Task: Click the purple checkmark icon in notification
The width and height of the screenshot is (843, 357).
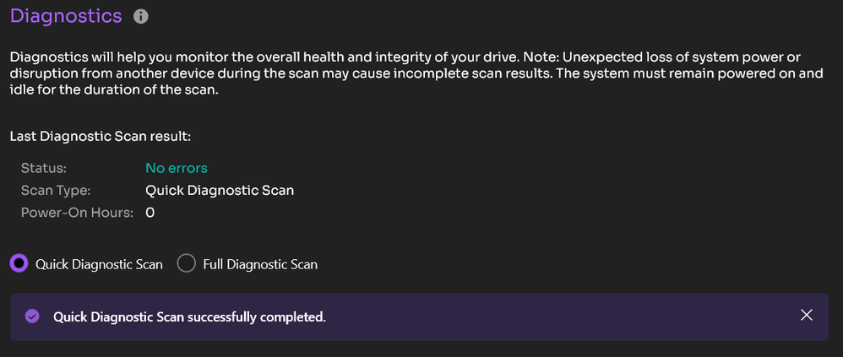Action: click(x=32, y=316)
